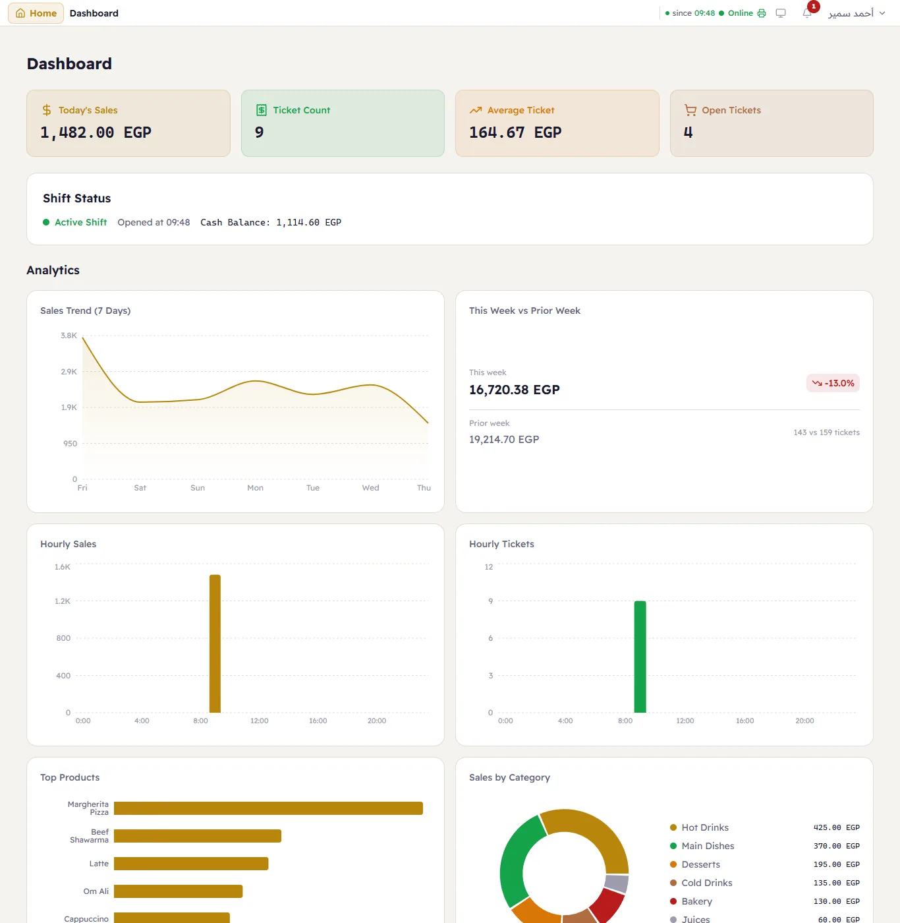Click the Wed label on Sales Trend
The height and width of the screenshot is (923, 900).
click(370, 488)
